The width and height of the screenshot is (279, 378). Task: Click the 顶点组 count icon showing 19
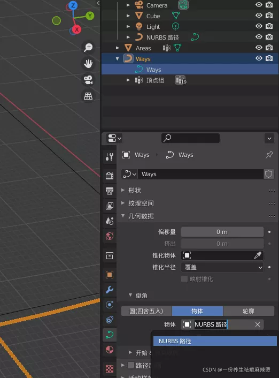[x=181, y=80]
